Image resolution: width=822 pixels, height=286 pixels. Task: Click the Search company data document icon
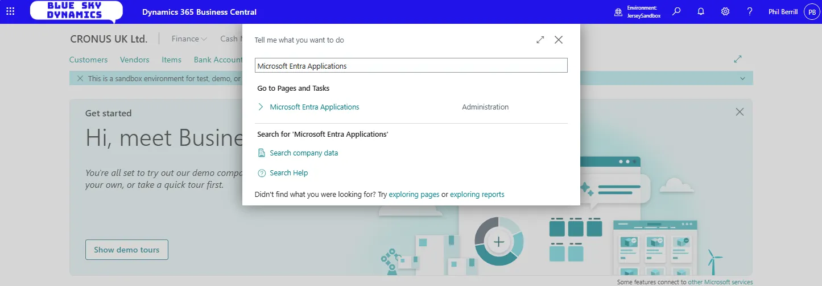262,153
